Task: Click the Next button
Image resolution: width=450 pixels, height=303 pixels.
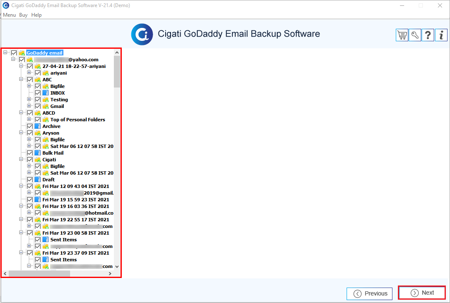Action: (422, 293)
